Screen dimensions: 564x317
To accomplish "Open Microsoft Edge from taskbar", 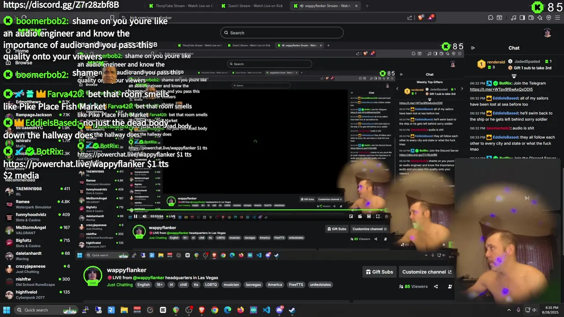I will [227, 310].
